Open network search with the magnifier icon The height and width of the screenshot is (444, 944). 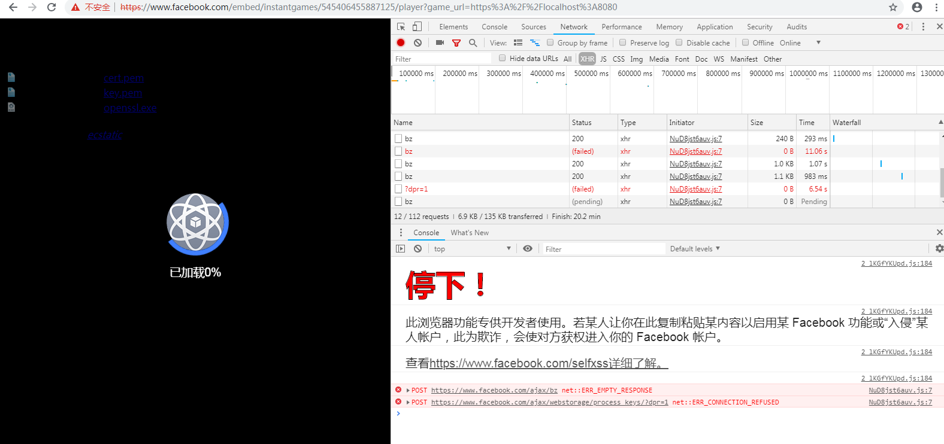473,42
